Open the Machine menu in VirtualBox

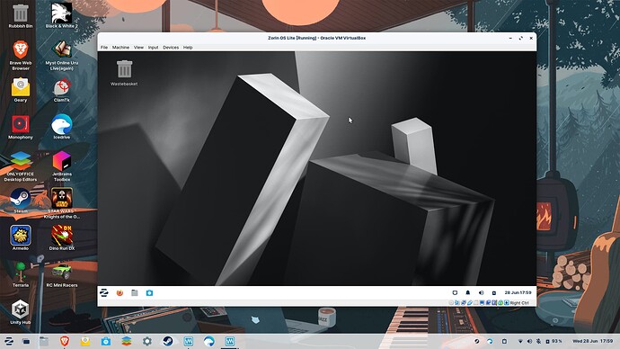(120, 47)
